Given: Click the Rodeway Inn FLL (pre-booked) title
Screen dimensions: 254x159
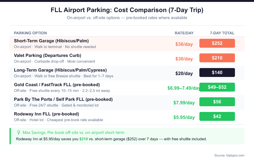Looking at the screenshot, I should 46,114.
